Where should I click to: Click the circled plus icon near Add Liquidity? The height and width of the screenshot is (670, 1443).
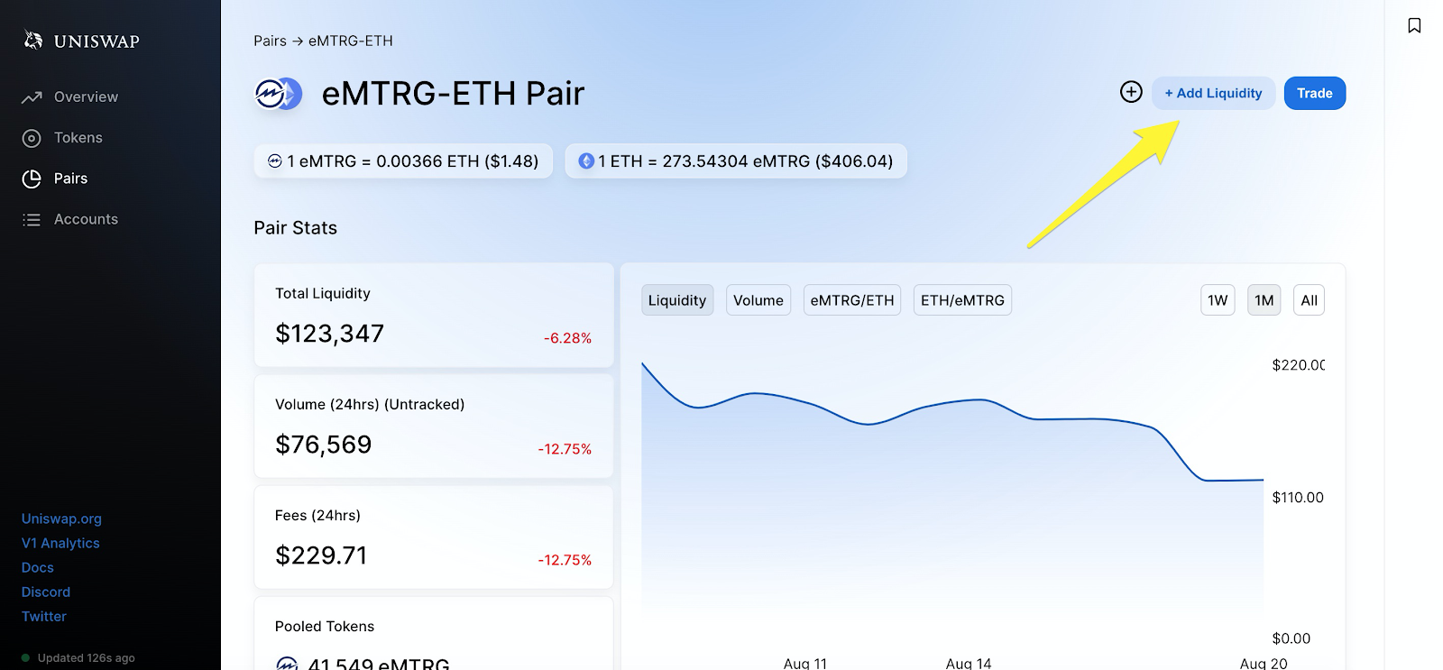coord(1131,92)
